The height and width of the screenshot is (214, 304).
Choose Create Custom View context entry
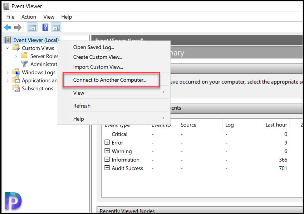[114, 57]
